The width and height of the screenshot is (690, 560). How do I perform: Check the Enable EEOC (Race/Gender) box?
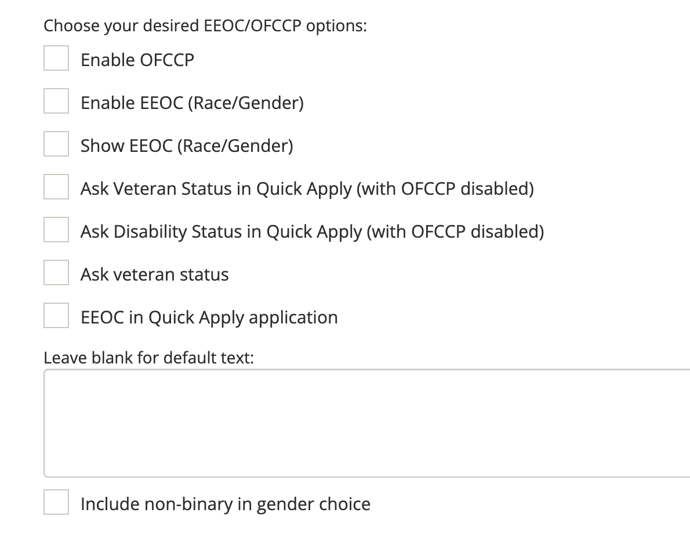(x=56, y=101)
